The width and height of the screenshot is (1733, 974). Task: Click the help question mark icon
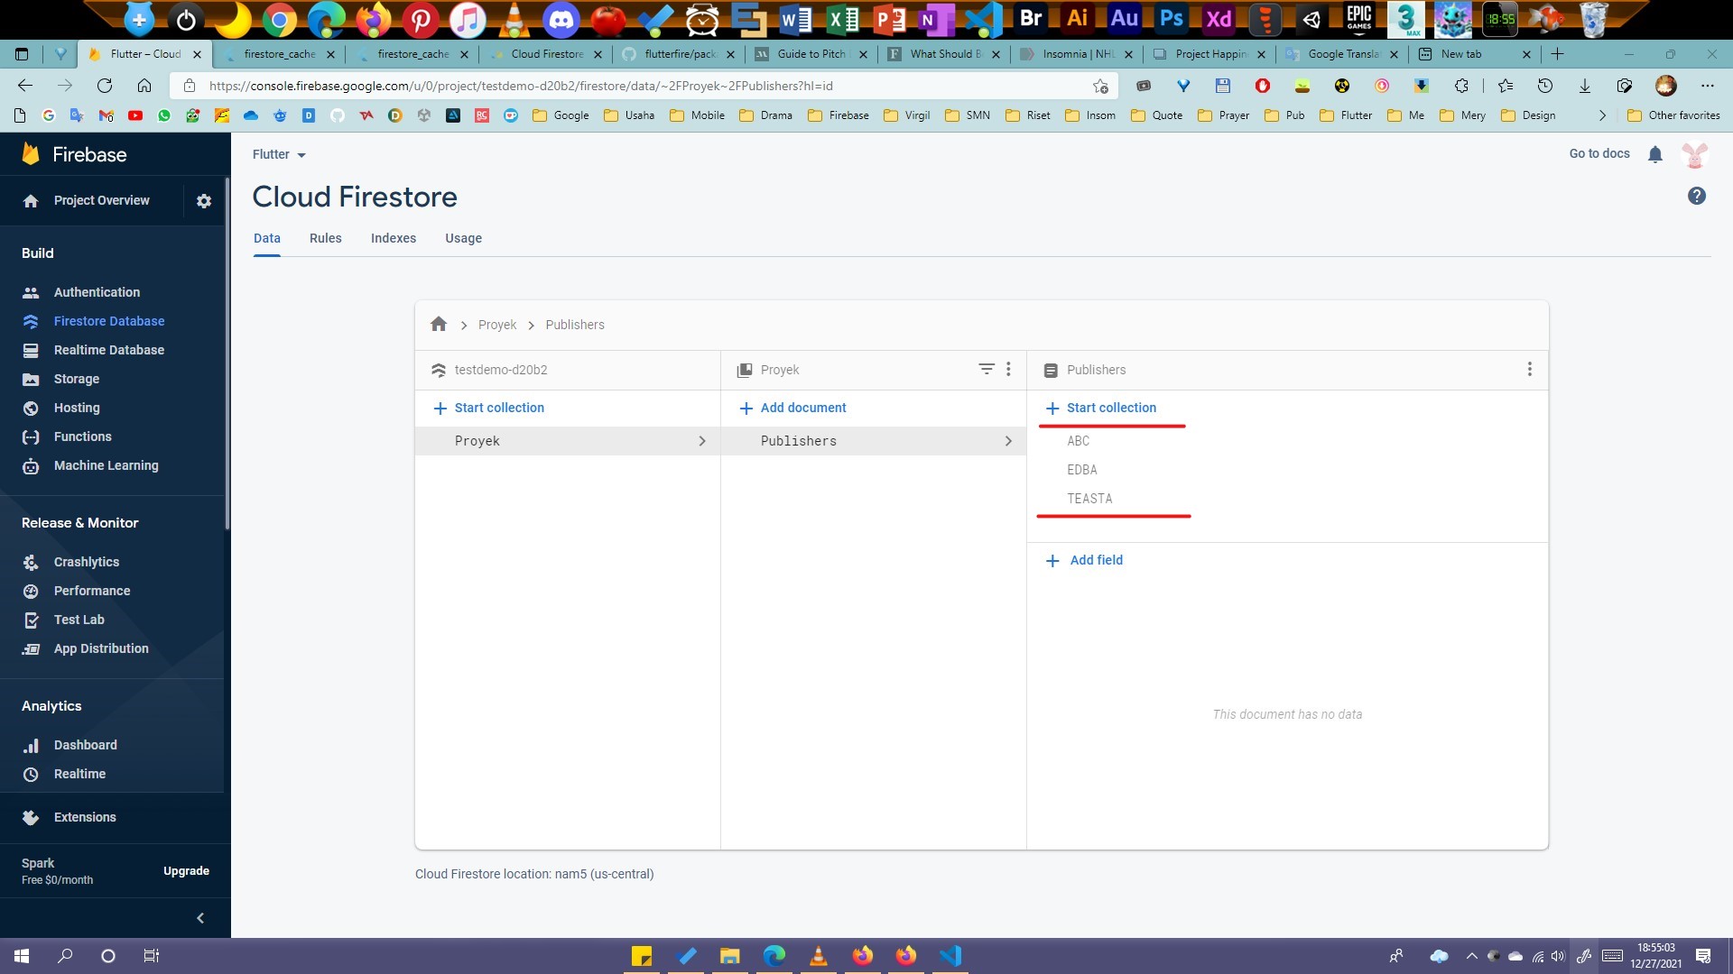(1697, 196)
